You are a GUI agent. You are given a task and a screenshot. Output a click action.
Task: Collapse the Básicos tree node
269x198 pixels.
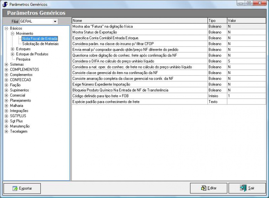6,28
